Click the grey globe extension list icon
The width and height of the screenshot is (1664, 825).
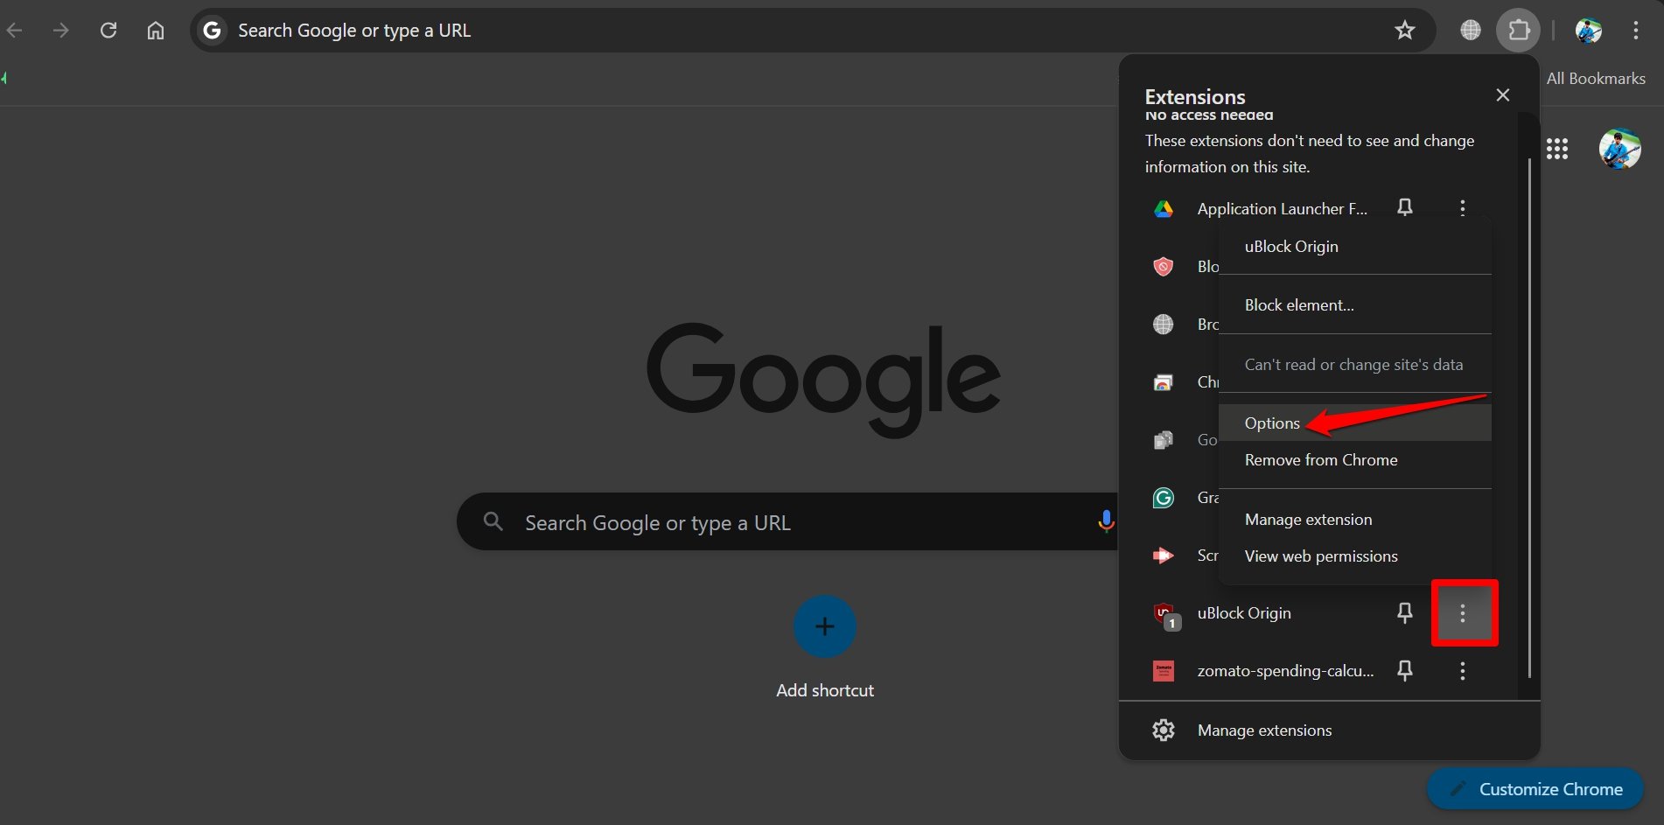click(1164, 325)
